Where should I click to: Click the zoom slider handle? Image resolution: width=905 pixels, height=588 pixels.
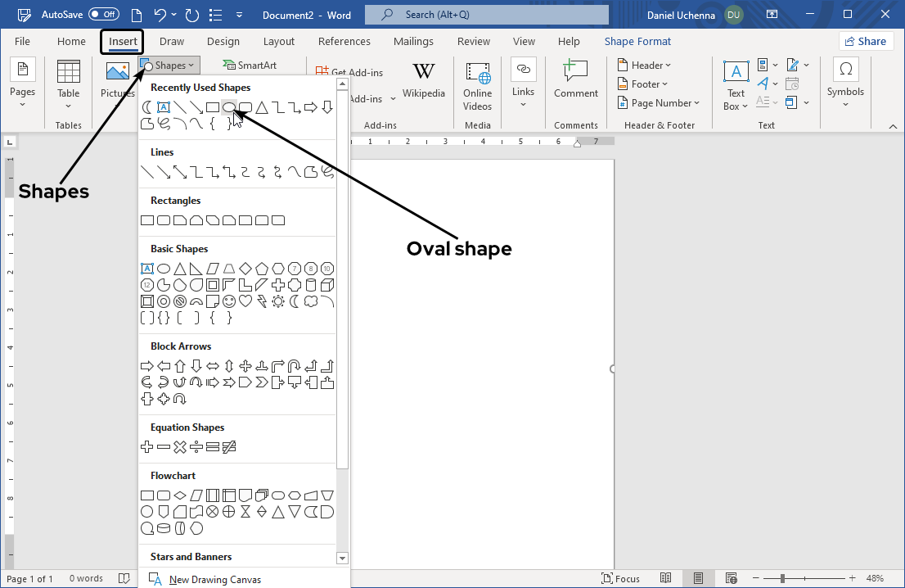782,579
